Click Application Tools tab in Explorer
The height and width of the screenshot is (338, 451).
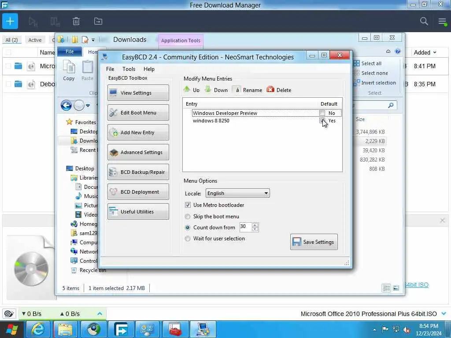click(x=181, y=40)
